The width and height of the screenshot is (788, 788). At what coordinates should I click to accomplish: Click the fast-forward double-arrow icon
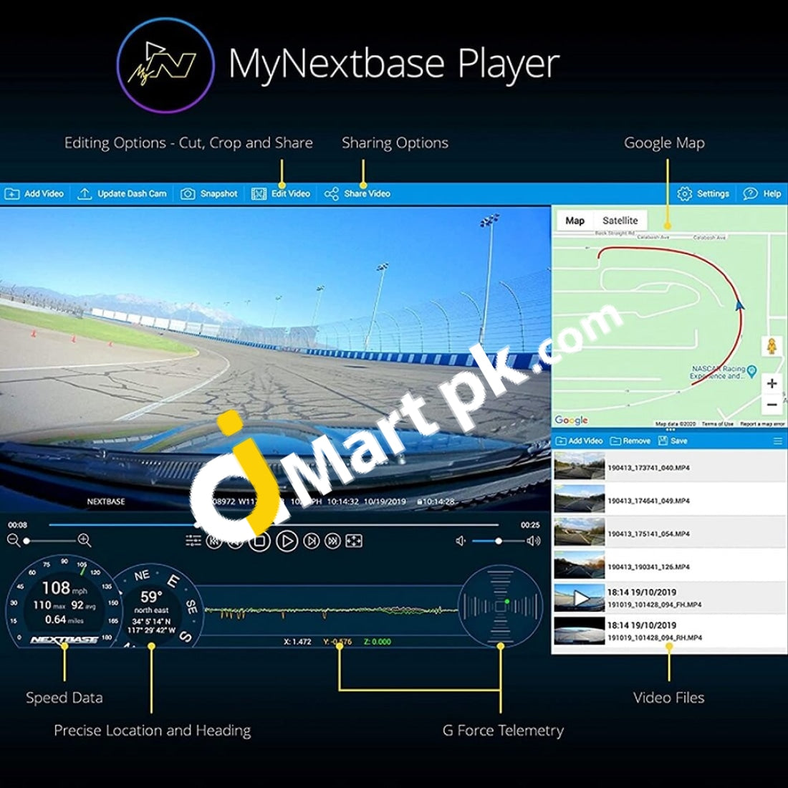click(x=332, y=542)
